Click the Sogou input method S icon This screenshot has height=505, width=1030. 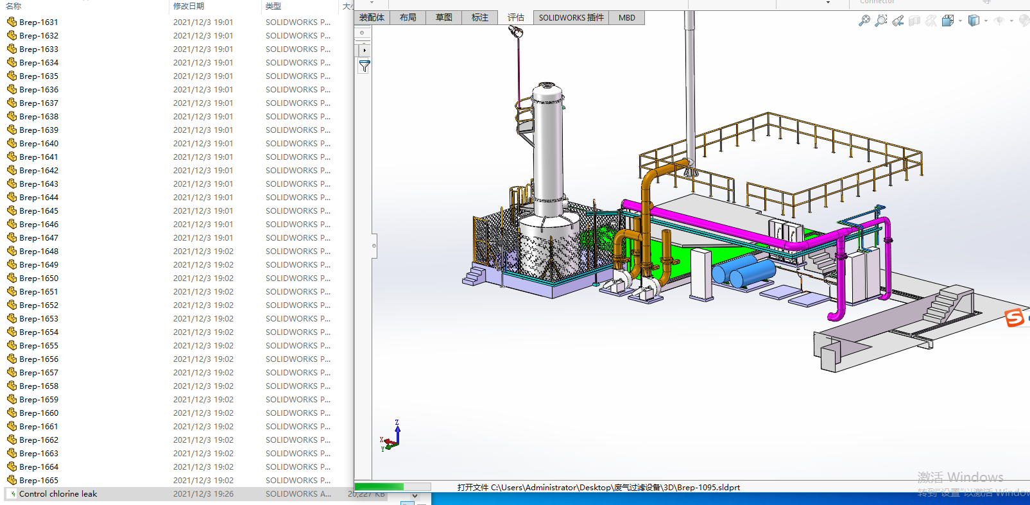click(x=1015, y=318)
